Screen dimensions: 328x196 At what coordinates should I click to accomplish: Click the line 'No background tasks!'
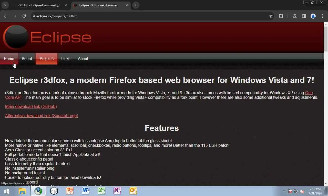(25, 173)
